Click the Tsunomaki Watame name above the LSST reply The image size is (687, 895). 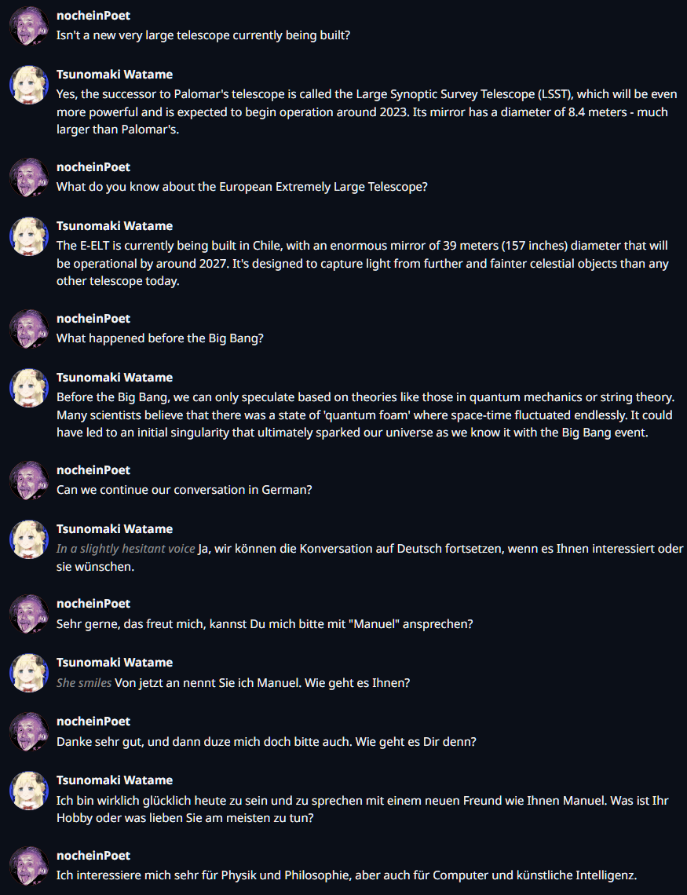(x=115, y=75)
